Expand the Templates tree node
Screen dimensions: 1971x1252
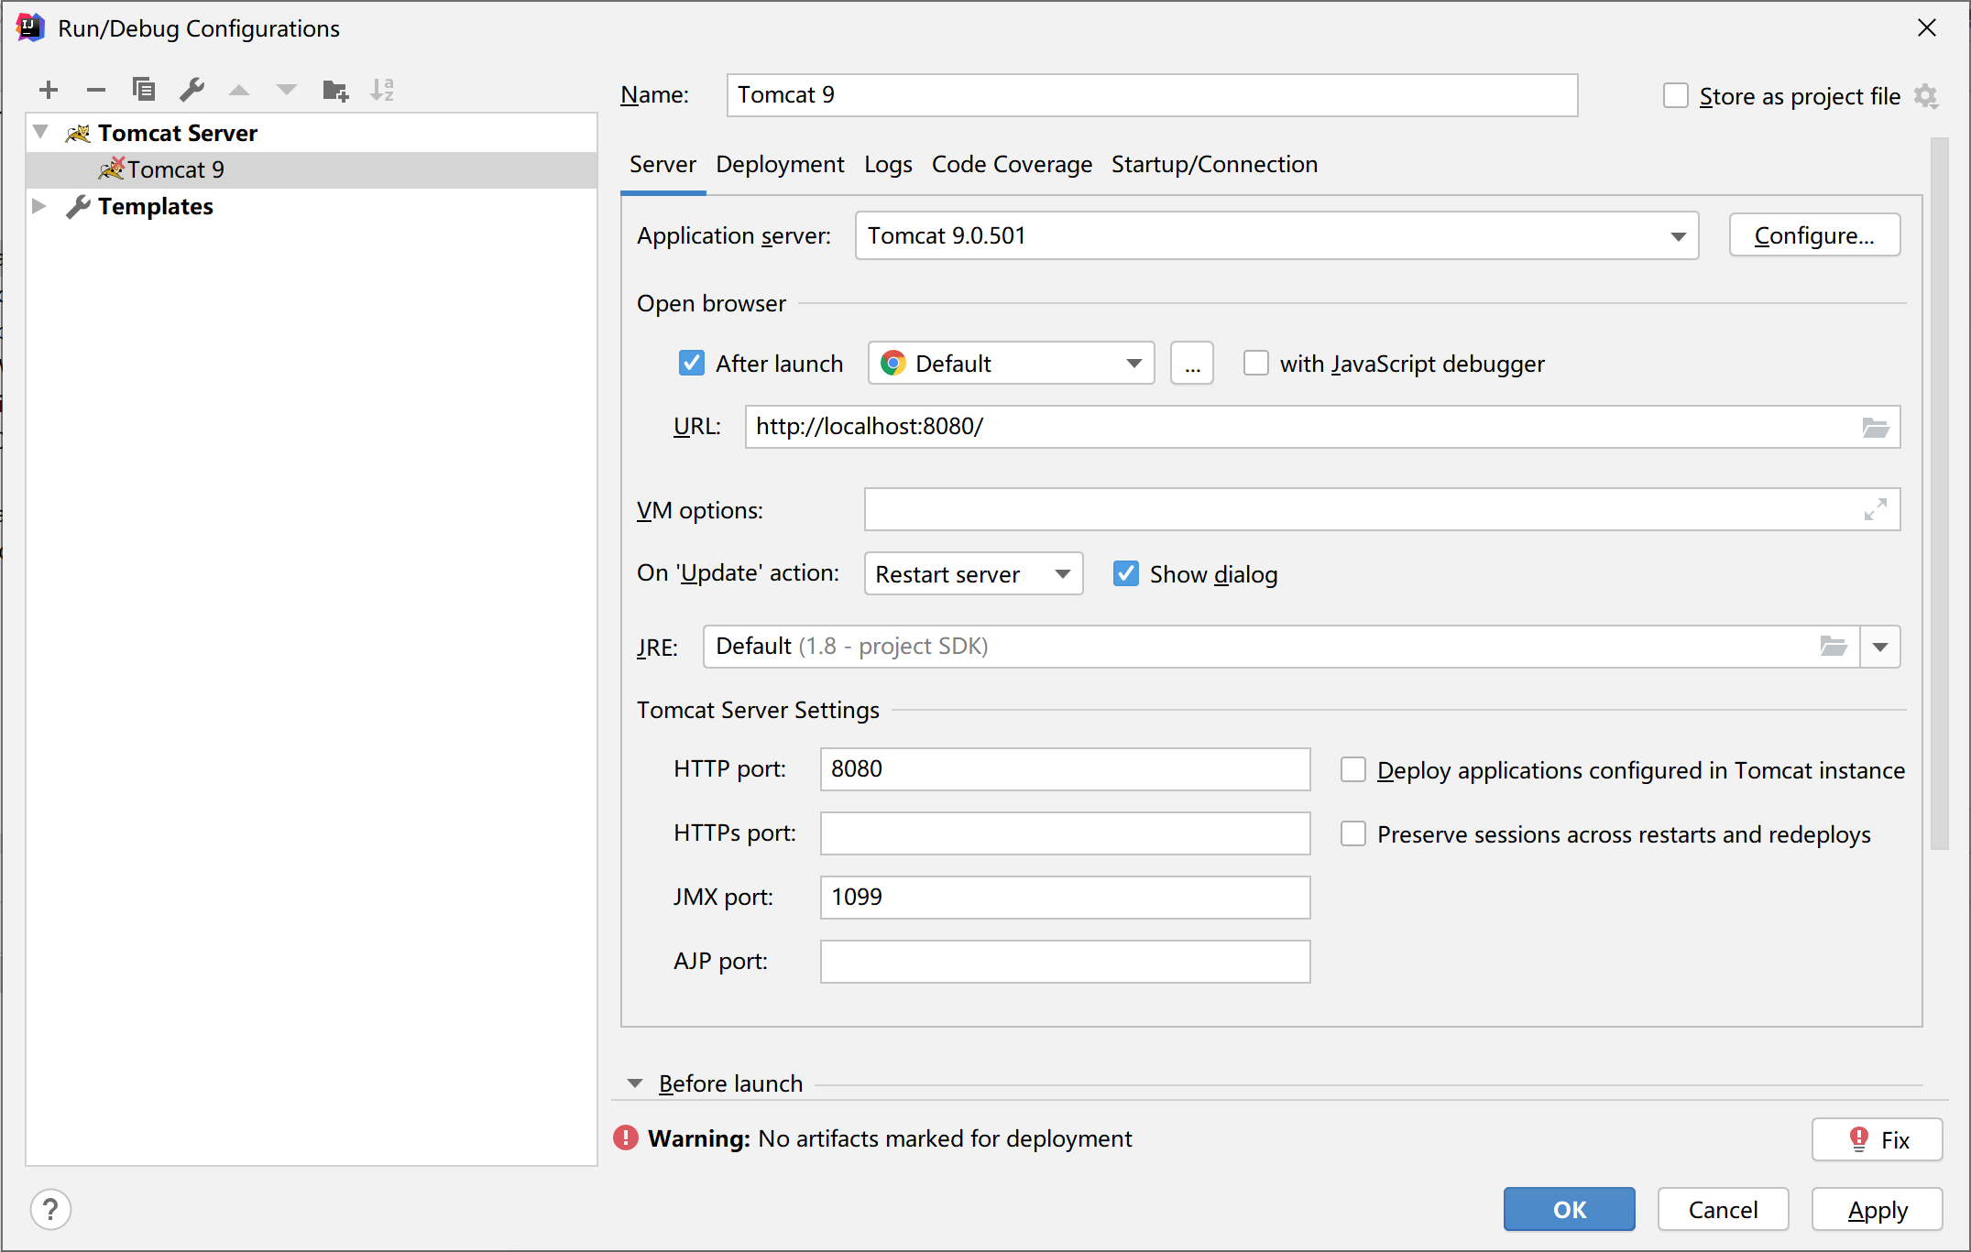point(39,206)
